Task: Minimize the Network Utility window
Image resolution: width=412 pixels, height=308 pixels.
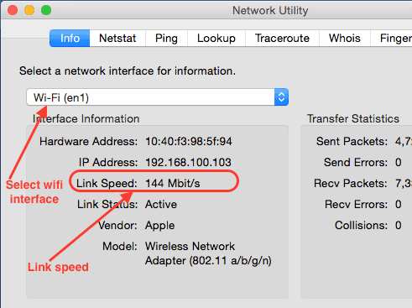Action: click(x=29, y=10)
